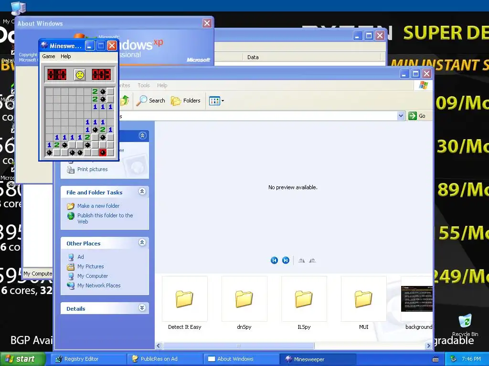Click the 7:46 PM clock
Image resolution: width=489 pixels, height=366 pixels.
pyautogui.click(x=471, y=359)
